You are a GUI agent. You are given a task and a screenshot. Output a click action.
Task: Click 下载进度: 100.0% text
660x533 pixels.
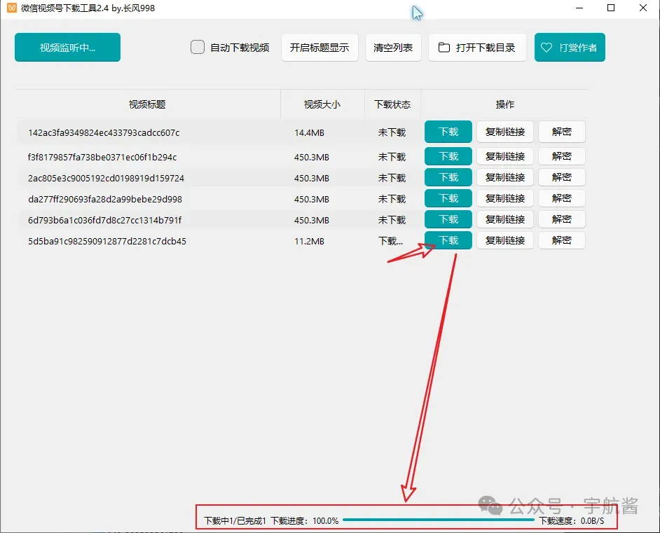(305, 521)
